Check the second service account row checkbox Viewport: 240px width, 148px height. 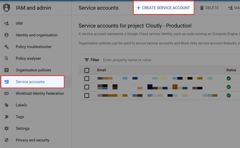(x=87, y=87)
